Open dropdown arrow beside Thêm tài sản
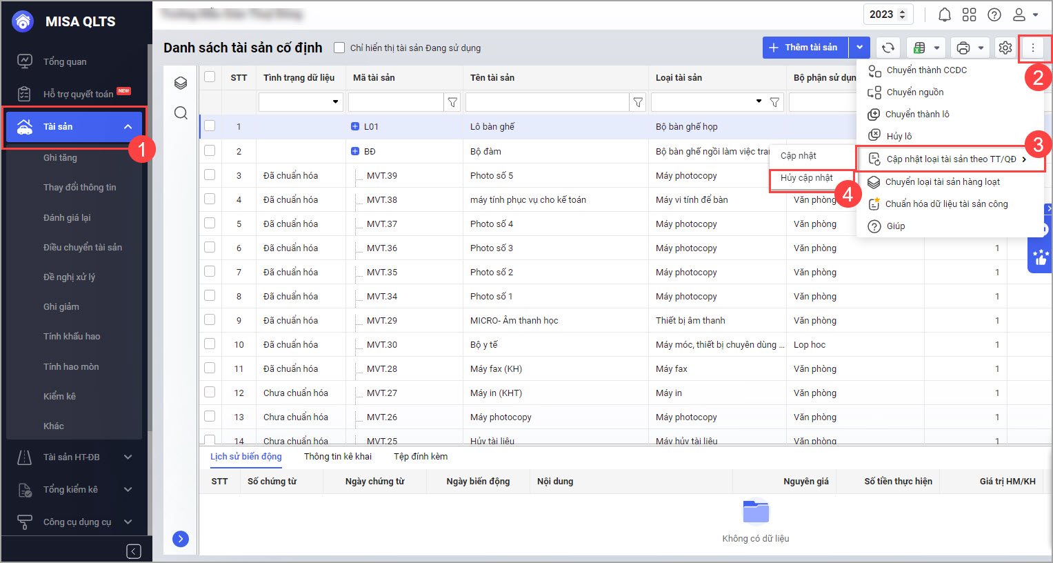Image resolution: width=1053 pixels, height=563 pixels. 859,48
